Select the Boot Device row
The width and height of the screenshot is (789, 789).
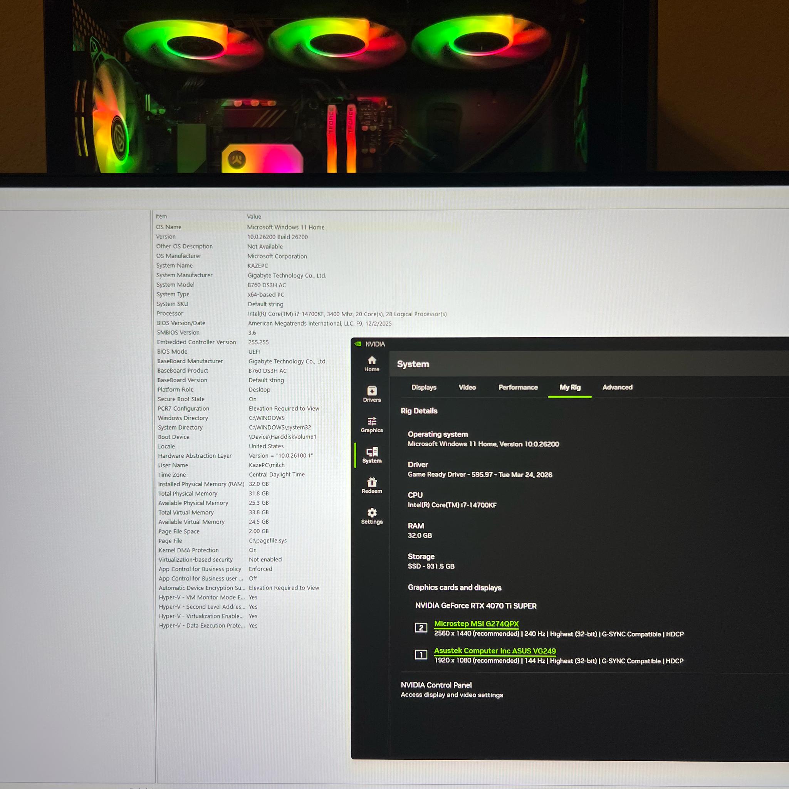point(237,436)
